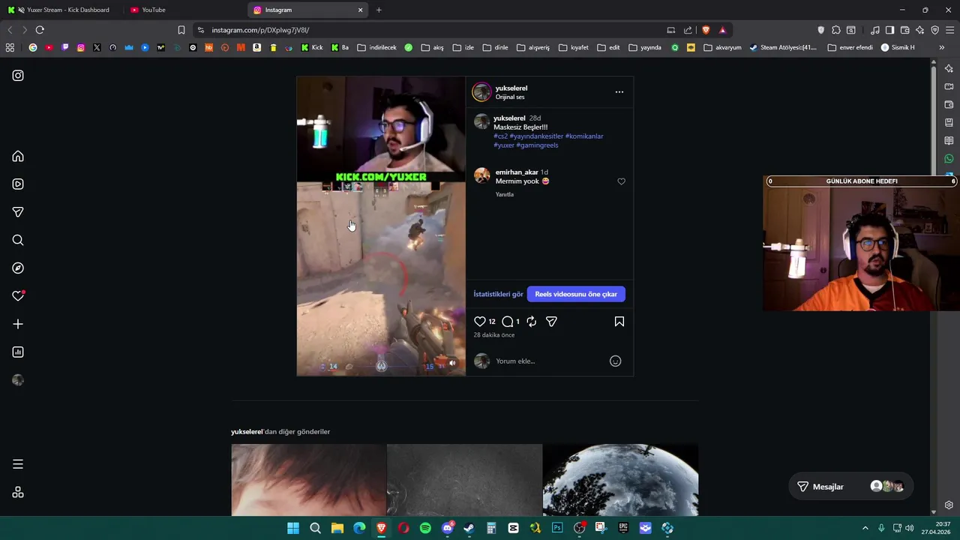Open Photoshop from taskbar
Screen dimensions: 960x540
557,528
